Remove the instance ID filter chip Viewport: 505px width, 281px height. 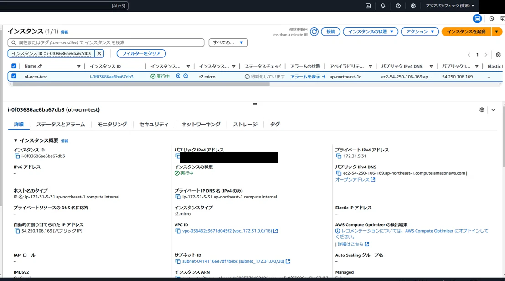tap(99, 53)
